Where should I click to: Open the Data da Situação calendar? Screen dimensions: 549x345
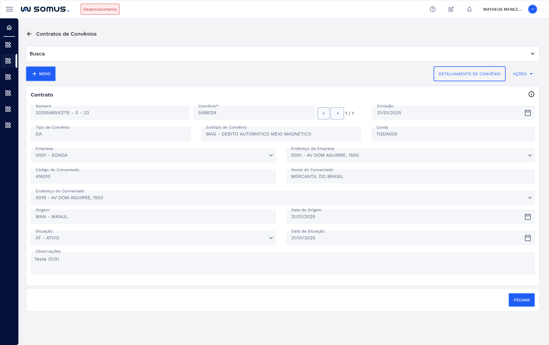tap(527, 238)
